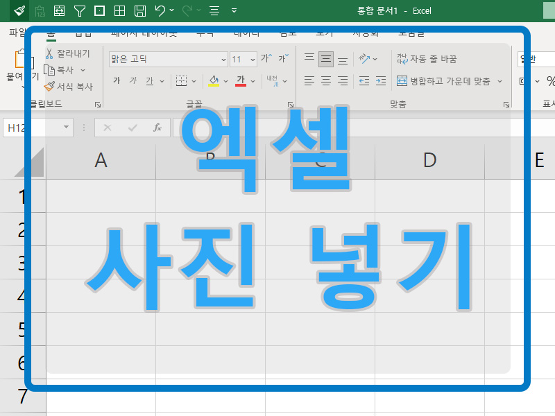555x416 pixels.
Task: Open the 클립보드 group dialog launcher
Action: (98, 105)
